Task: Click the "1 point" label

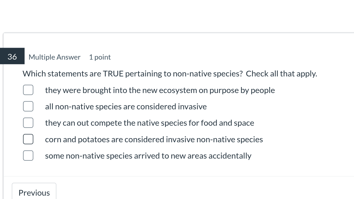Action: 100,57
